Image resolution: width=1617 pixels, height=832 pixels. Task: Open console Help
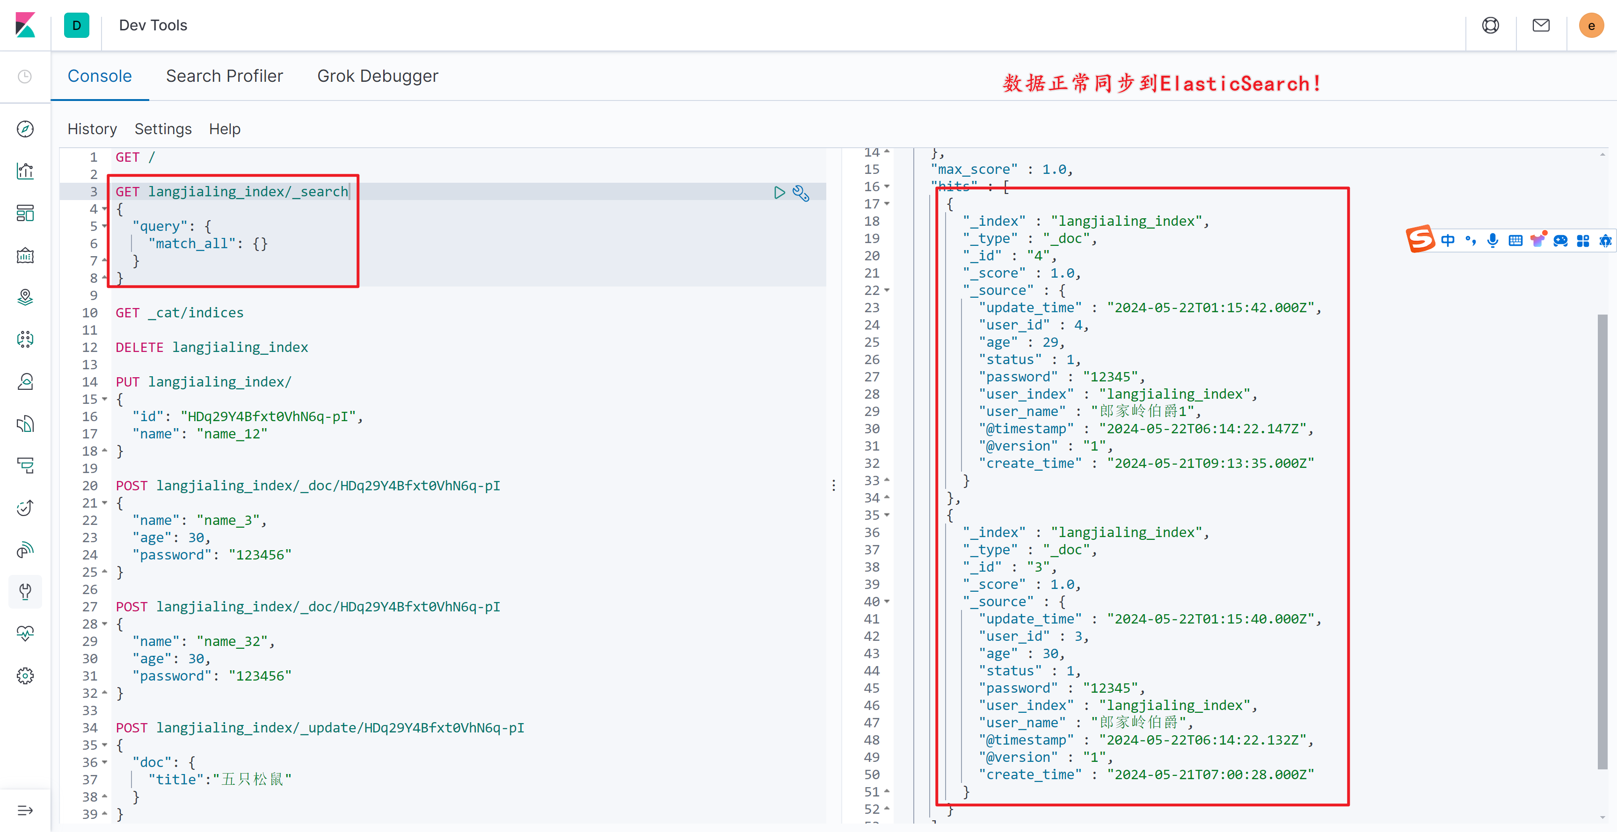point(225,129)
